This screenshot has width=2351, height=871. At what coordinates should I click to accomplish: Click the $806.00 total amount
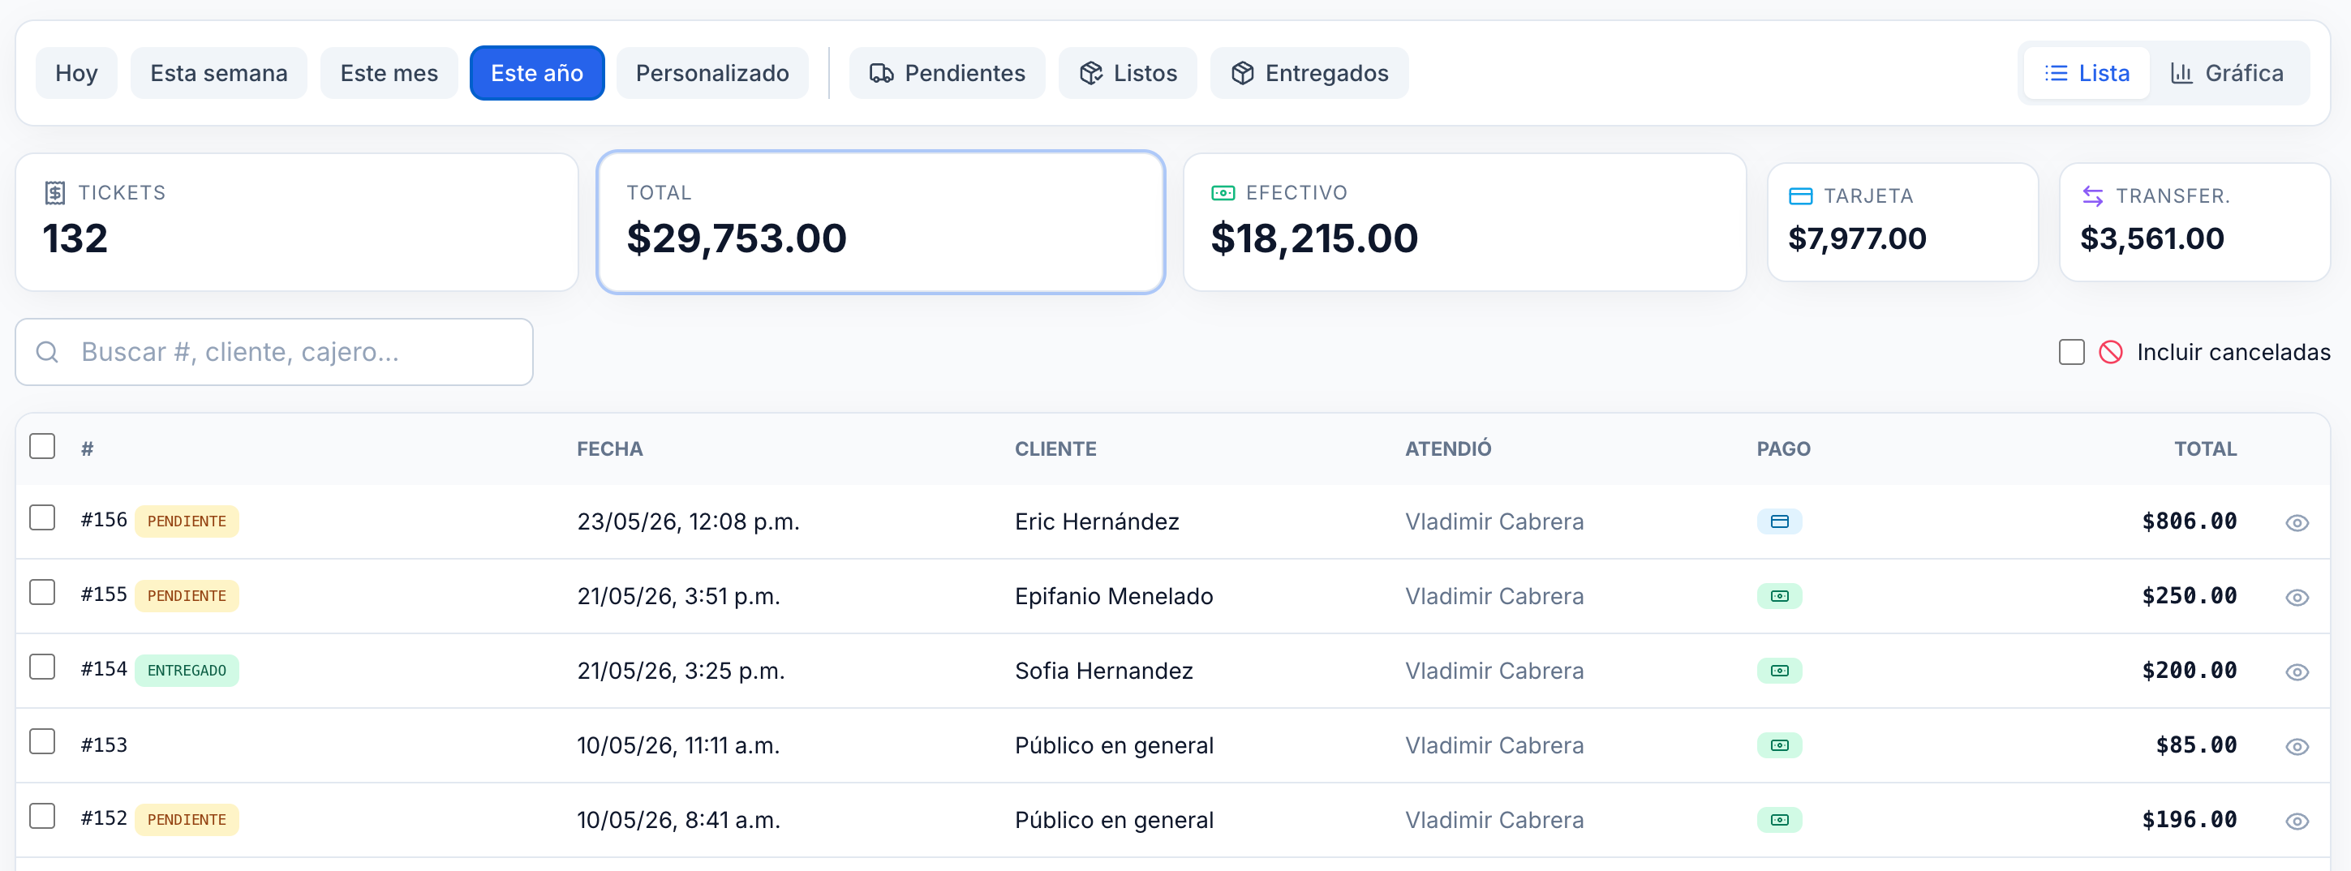tap(2189, 521)
